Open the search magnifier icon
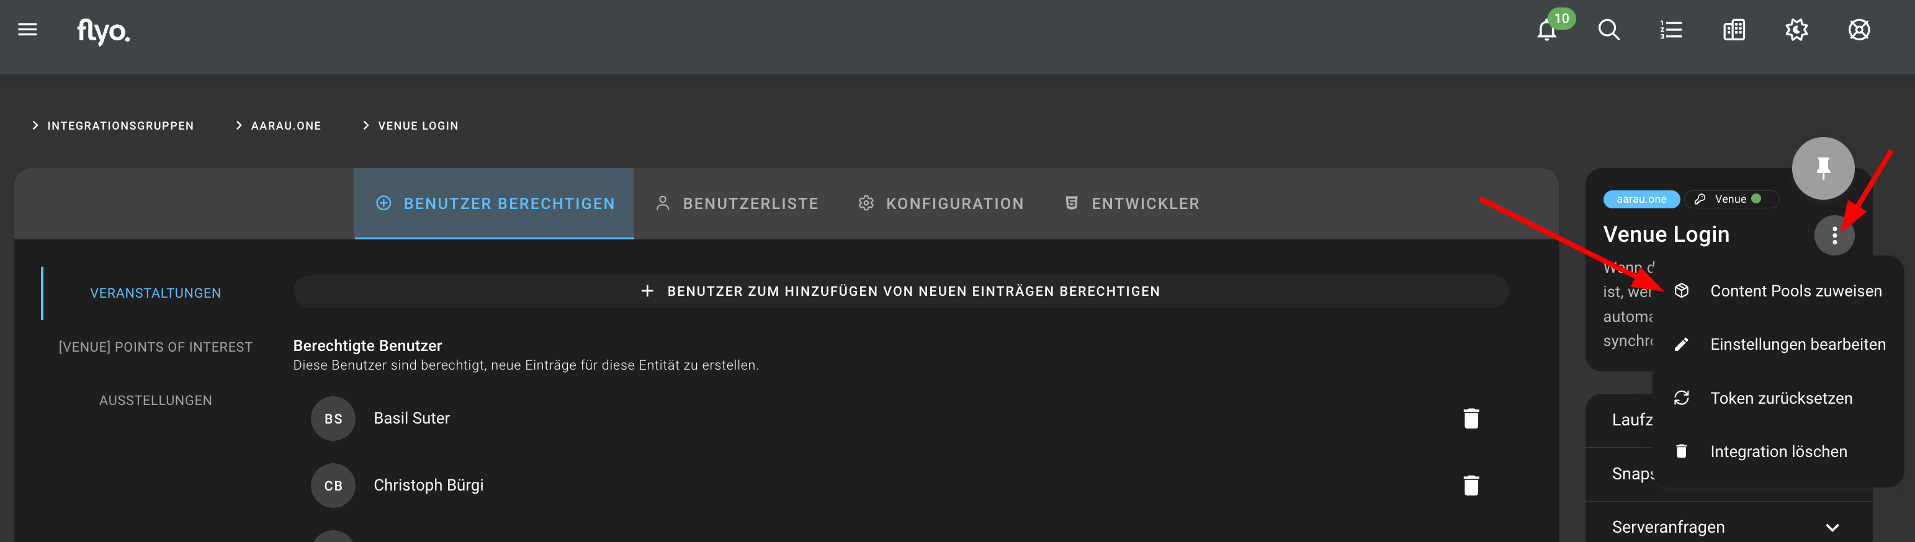 (x=1608, y=30)
